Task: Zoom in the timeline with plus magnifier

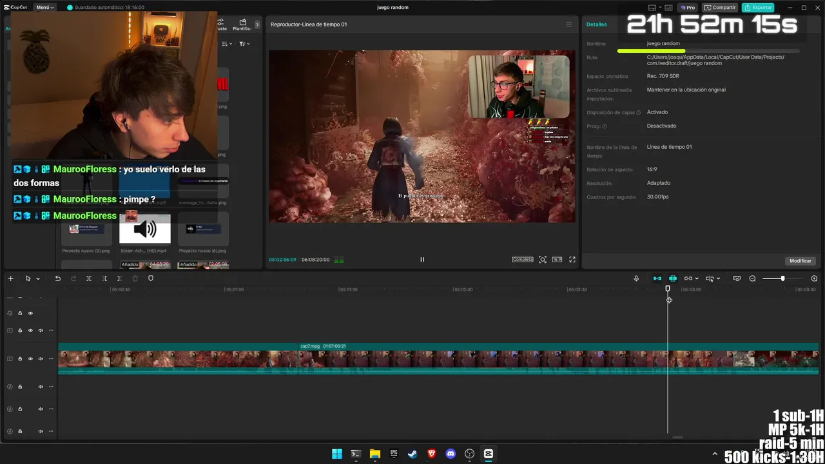Action: 814,278
